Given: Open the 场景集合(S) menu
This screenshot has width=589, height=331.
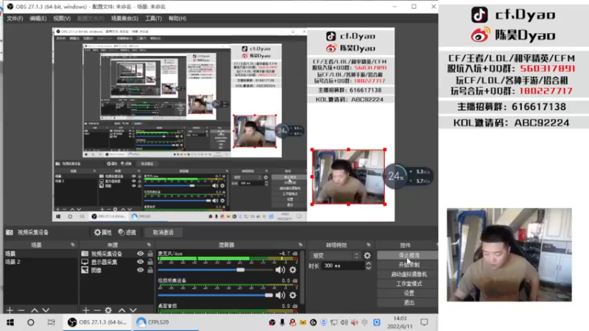Looking at the screenshot, I should [124, 18].
